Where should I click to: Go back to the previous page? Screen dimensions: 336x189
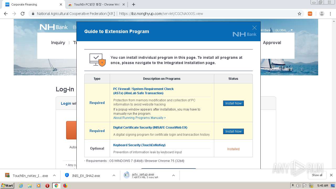pyautogui.click(x=6, y=14)
